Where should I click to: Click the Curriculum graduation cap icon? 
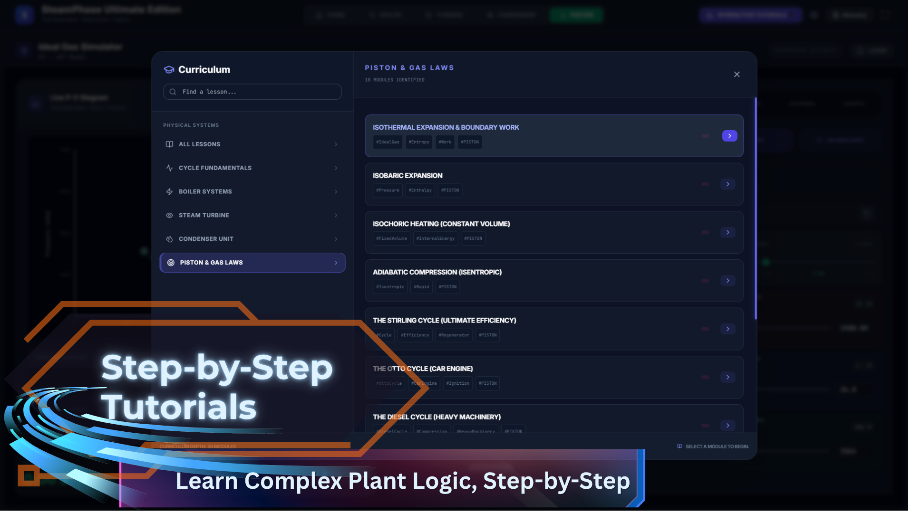click(169, 70)
